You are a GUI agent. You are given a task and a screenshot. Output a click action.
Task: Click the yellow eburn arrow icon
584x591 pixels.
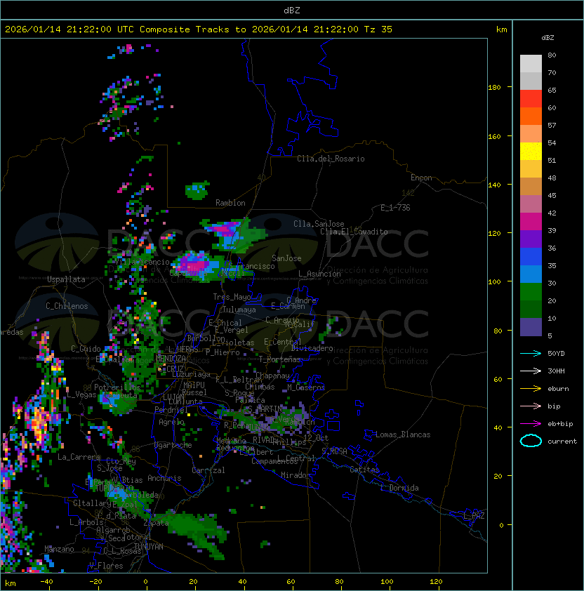pos(531,389)
